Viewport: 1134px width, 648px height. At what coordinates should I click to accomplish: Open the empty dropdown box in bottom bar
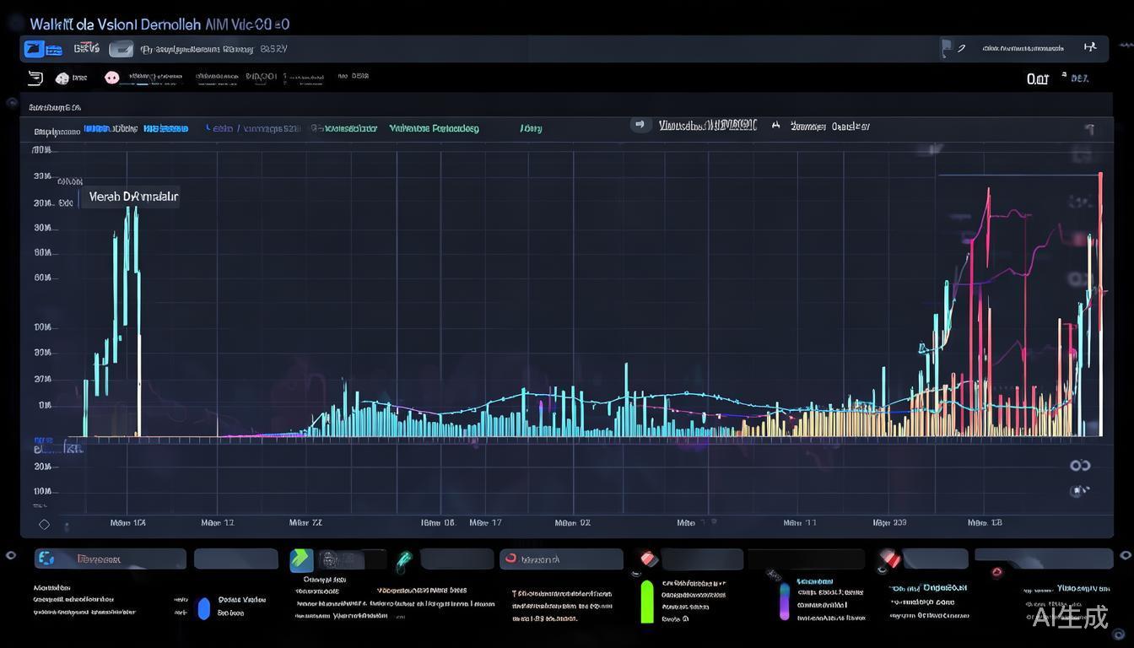click(x=235, y=559)
